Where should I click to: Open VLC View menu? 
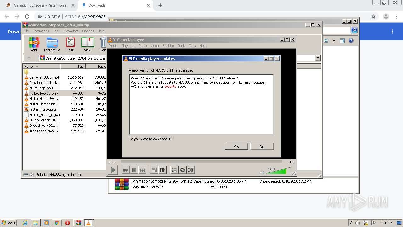(x=192, y=46)
